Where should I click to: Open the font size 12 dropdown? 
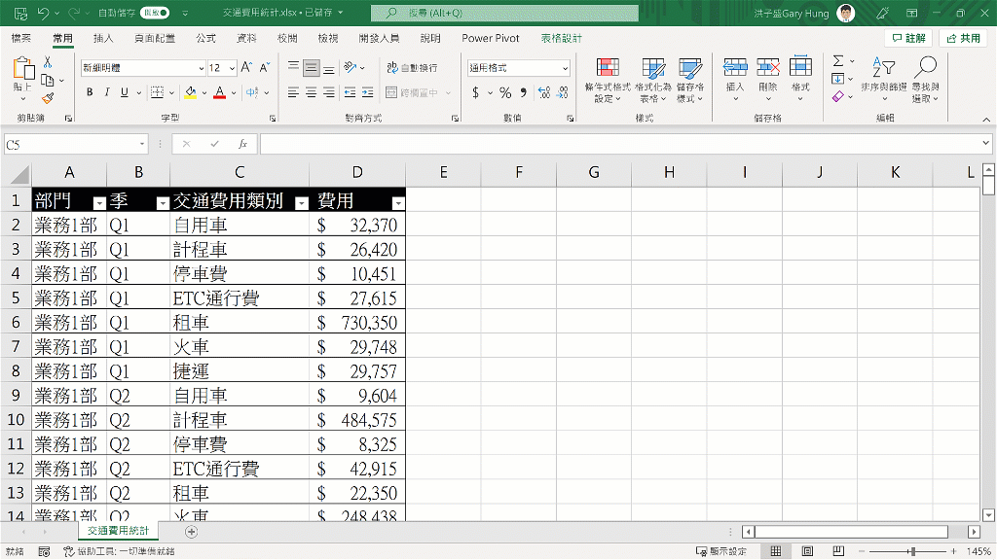tap(232, 68)
